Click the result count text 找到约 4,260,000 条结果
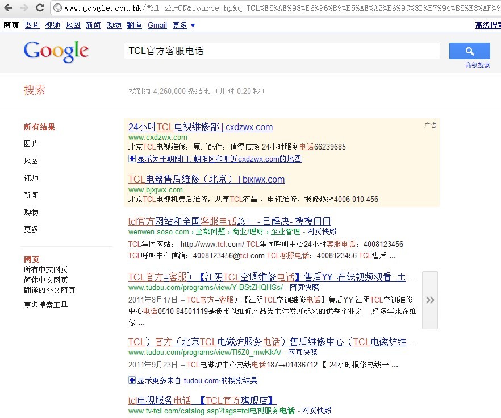 (169, 91)
